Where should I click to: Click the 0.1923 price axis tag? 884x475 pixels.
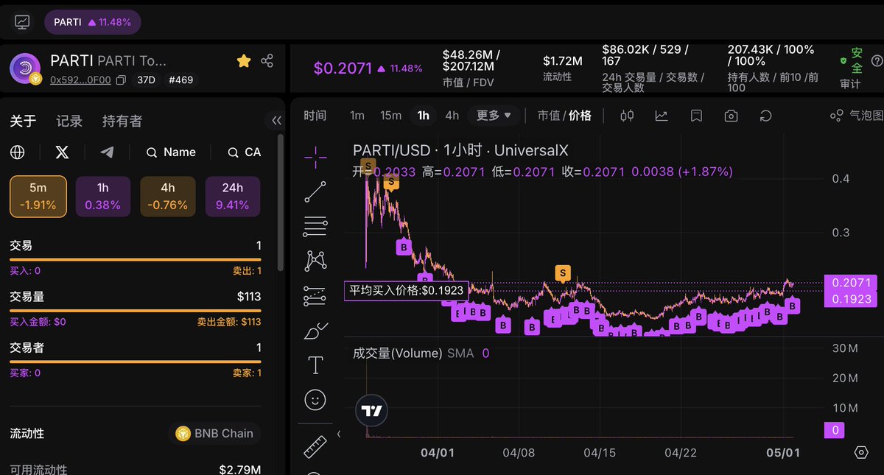(852, 299)
